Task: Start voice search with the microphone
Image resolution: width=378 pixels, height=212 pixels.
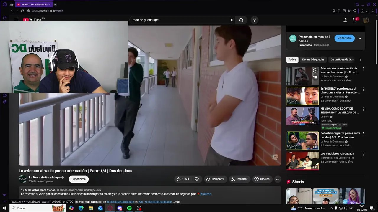Action: click(255, 20)
